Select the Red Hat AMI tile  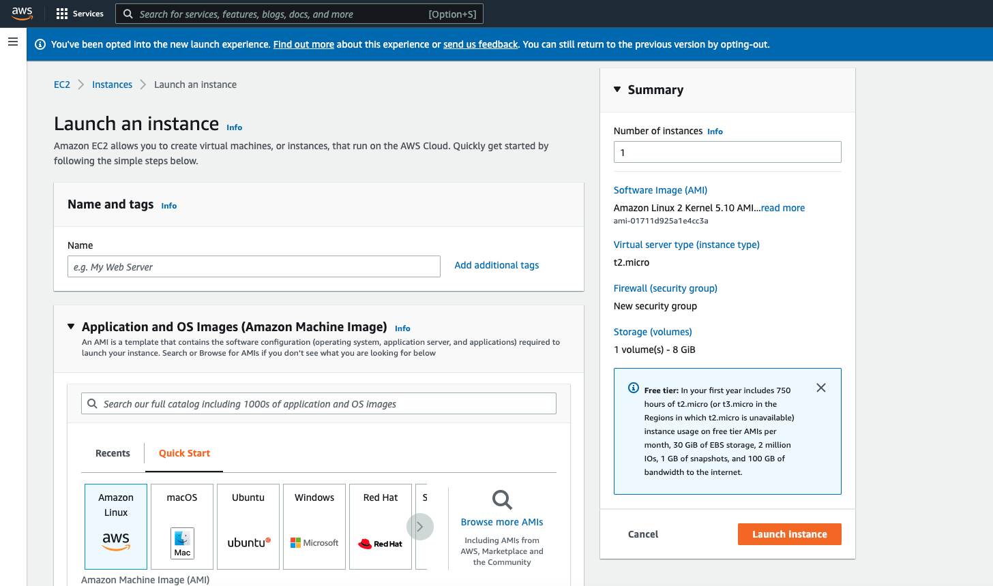pos(381,527)
